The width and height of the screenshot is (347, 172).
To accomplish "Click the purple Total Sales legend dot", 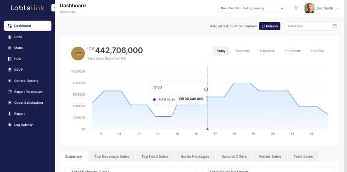I will [x=155, y=99].
